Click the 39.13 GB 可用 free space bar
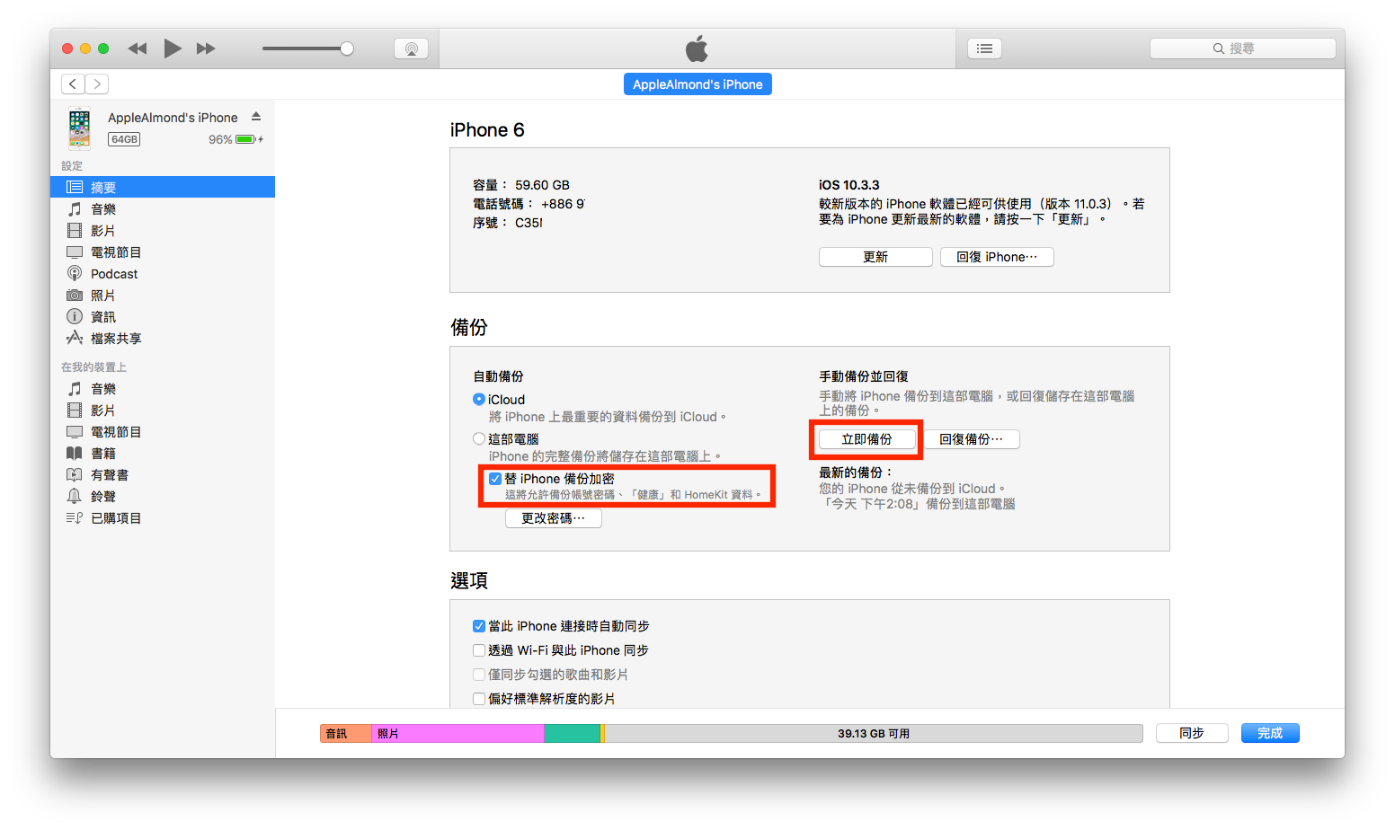This screenshot has width=1395, height=830. pos(874,734)
